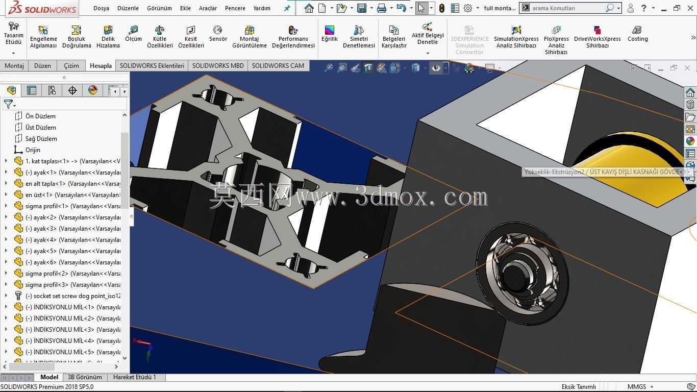Show Eğrilik curvature display
This screenshot has width=697, height=392.
tap(330, 34)
